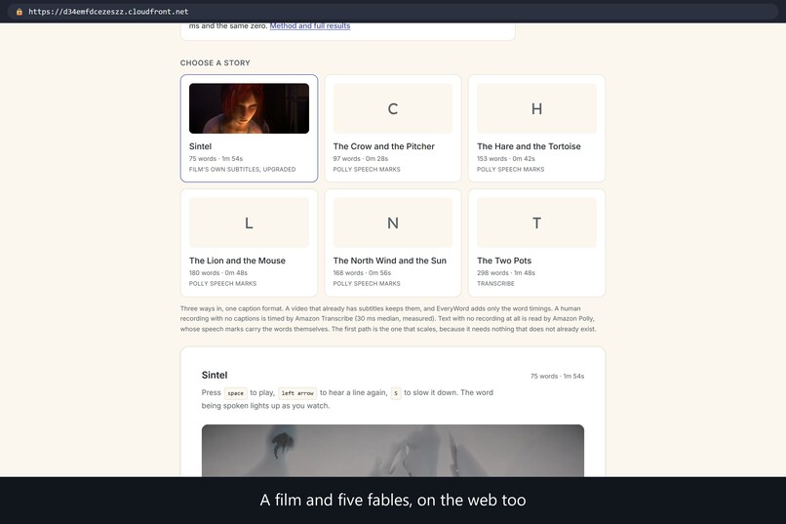The height and width of the screenshot is (524, 786).
Task: Click the '75 words · 1m 54s' player panel label
Action: (557, 376)
